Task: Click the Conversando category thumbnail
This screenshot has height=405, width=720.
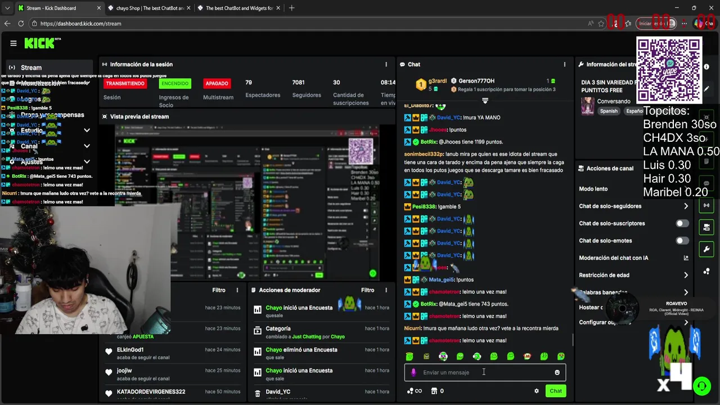Action: 588,106
